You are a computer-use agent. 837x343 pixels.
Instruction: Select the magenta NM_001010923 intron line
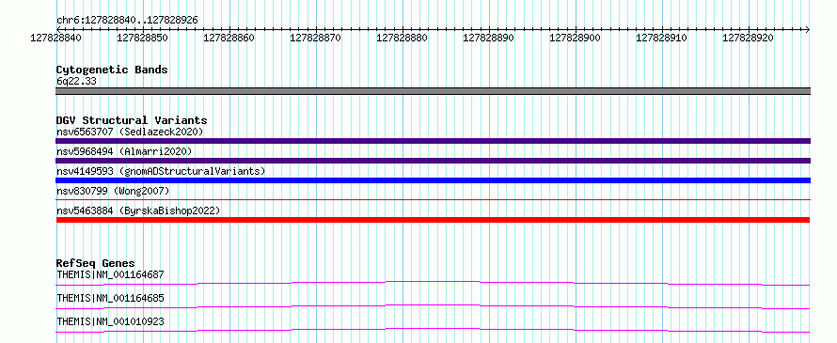click(x=433, y=330)
